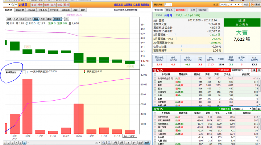Image resolution: width=261 pixels, height=145 pixels.
Task: Click small grid icon left of zoom buttons
Action: click(96, 142)
